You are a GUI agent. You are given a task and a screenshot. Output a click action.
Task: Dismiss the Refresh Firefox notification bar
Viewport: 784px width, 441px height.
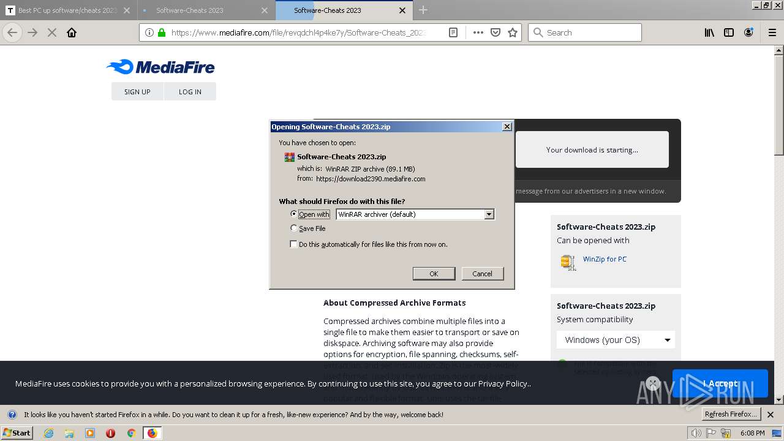pyautogui.click(x=771, y=415)
